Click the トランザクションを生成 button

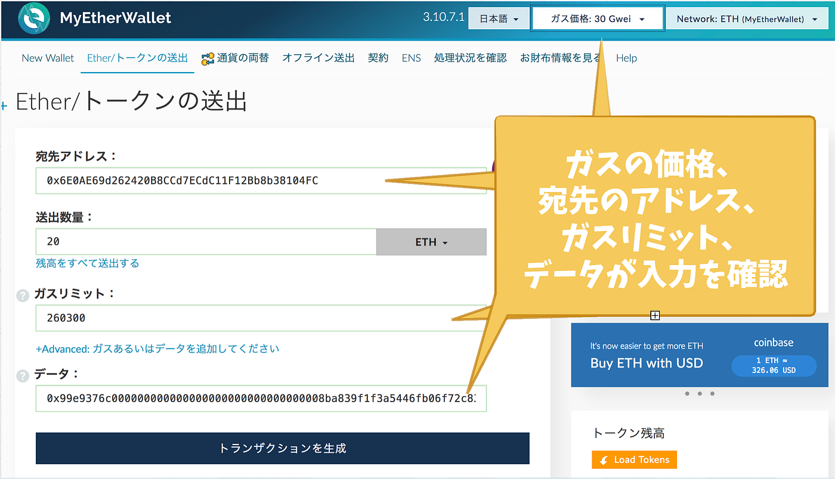[x=283, y=448]
